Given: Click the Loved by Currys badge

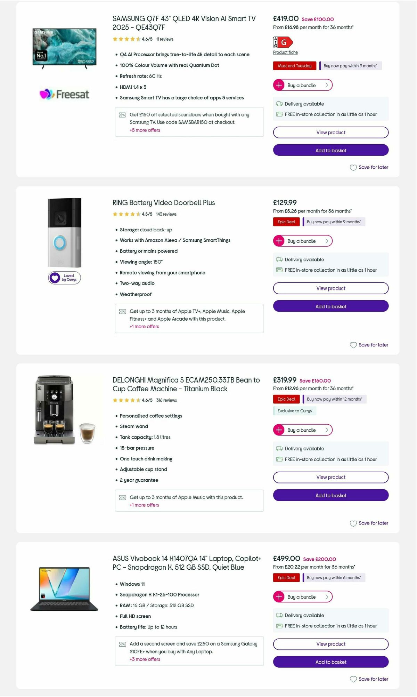Looking at the screenshot, I should tap(65, 278).
